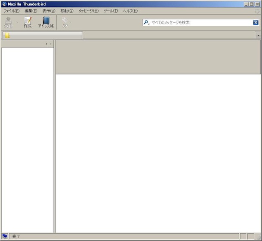Image resolution: width=262 pixels, height=241 pixels.
Task: Click the Thunderbird icon in title bar
Action: (x=4, y=4)
